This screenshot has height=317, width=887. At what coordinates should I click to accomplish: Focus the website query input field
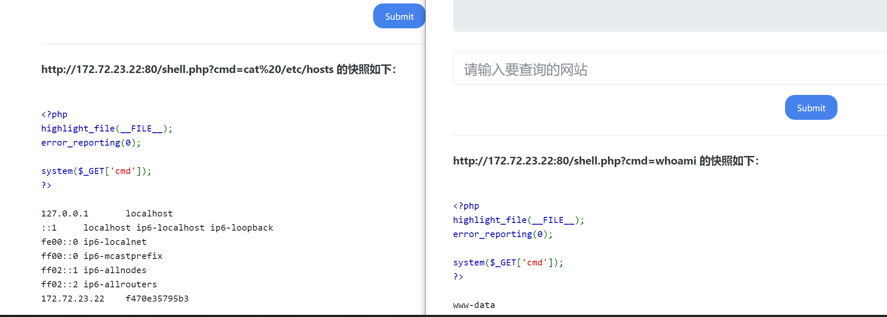(670, 69)
